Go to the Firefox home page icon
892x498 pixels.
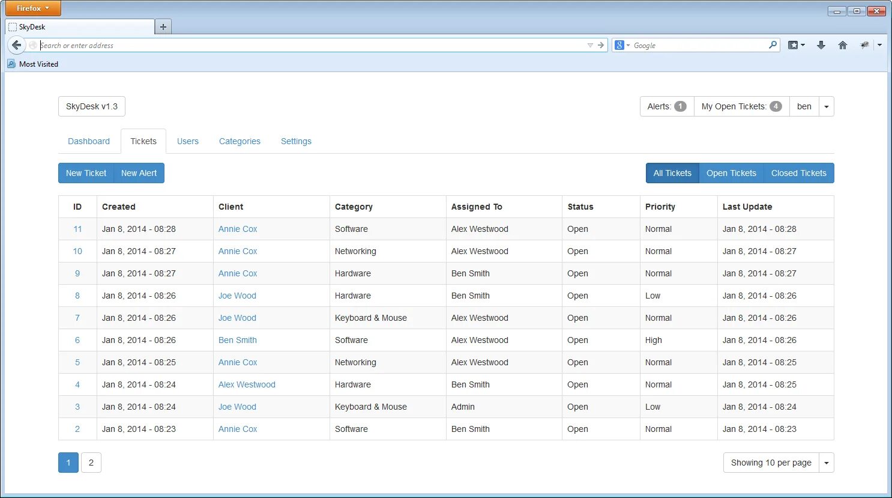(x=843, y=45)
